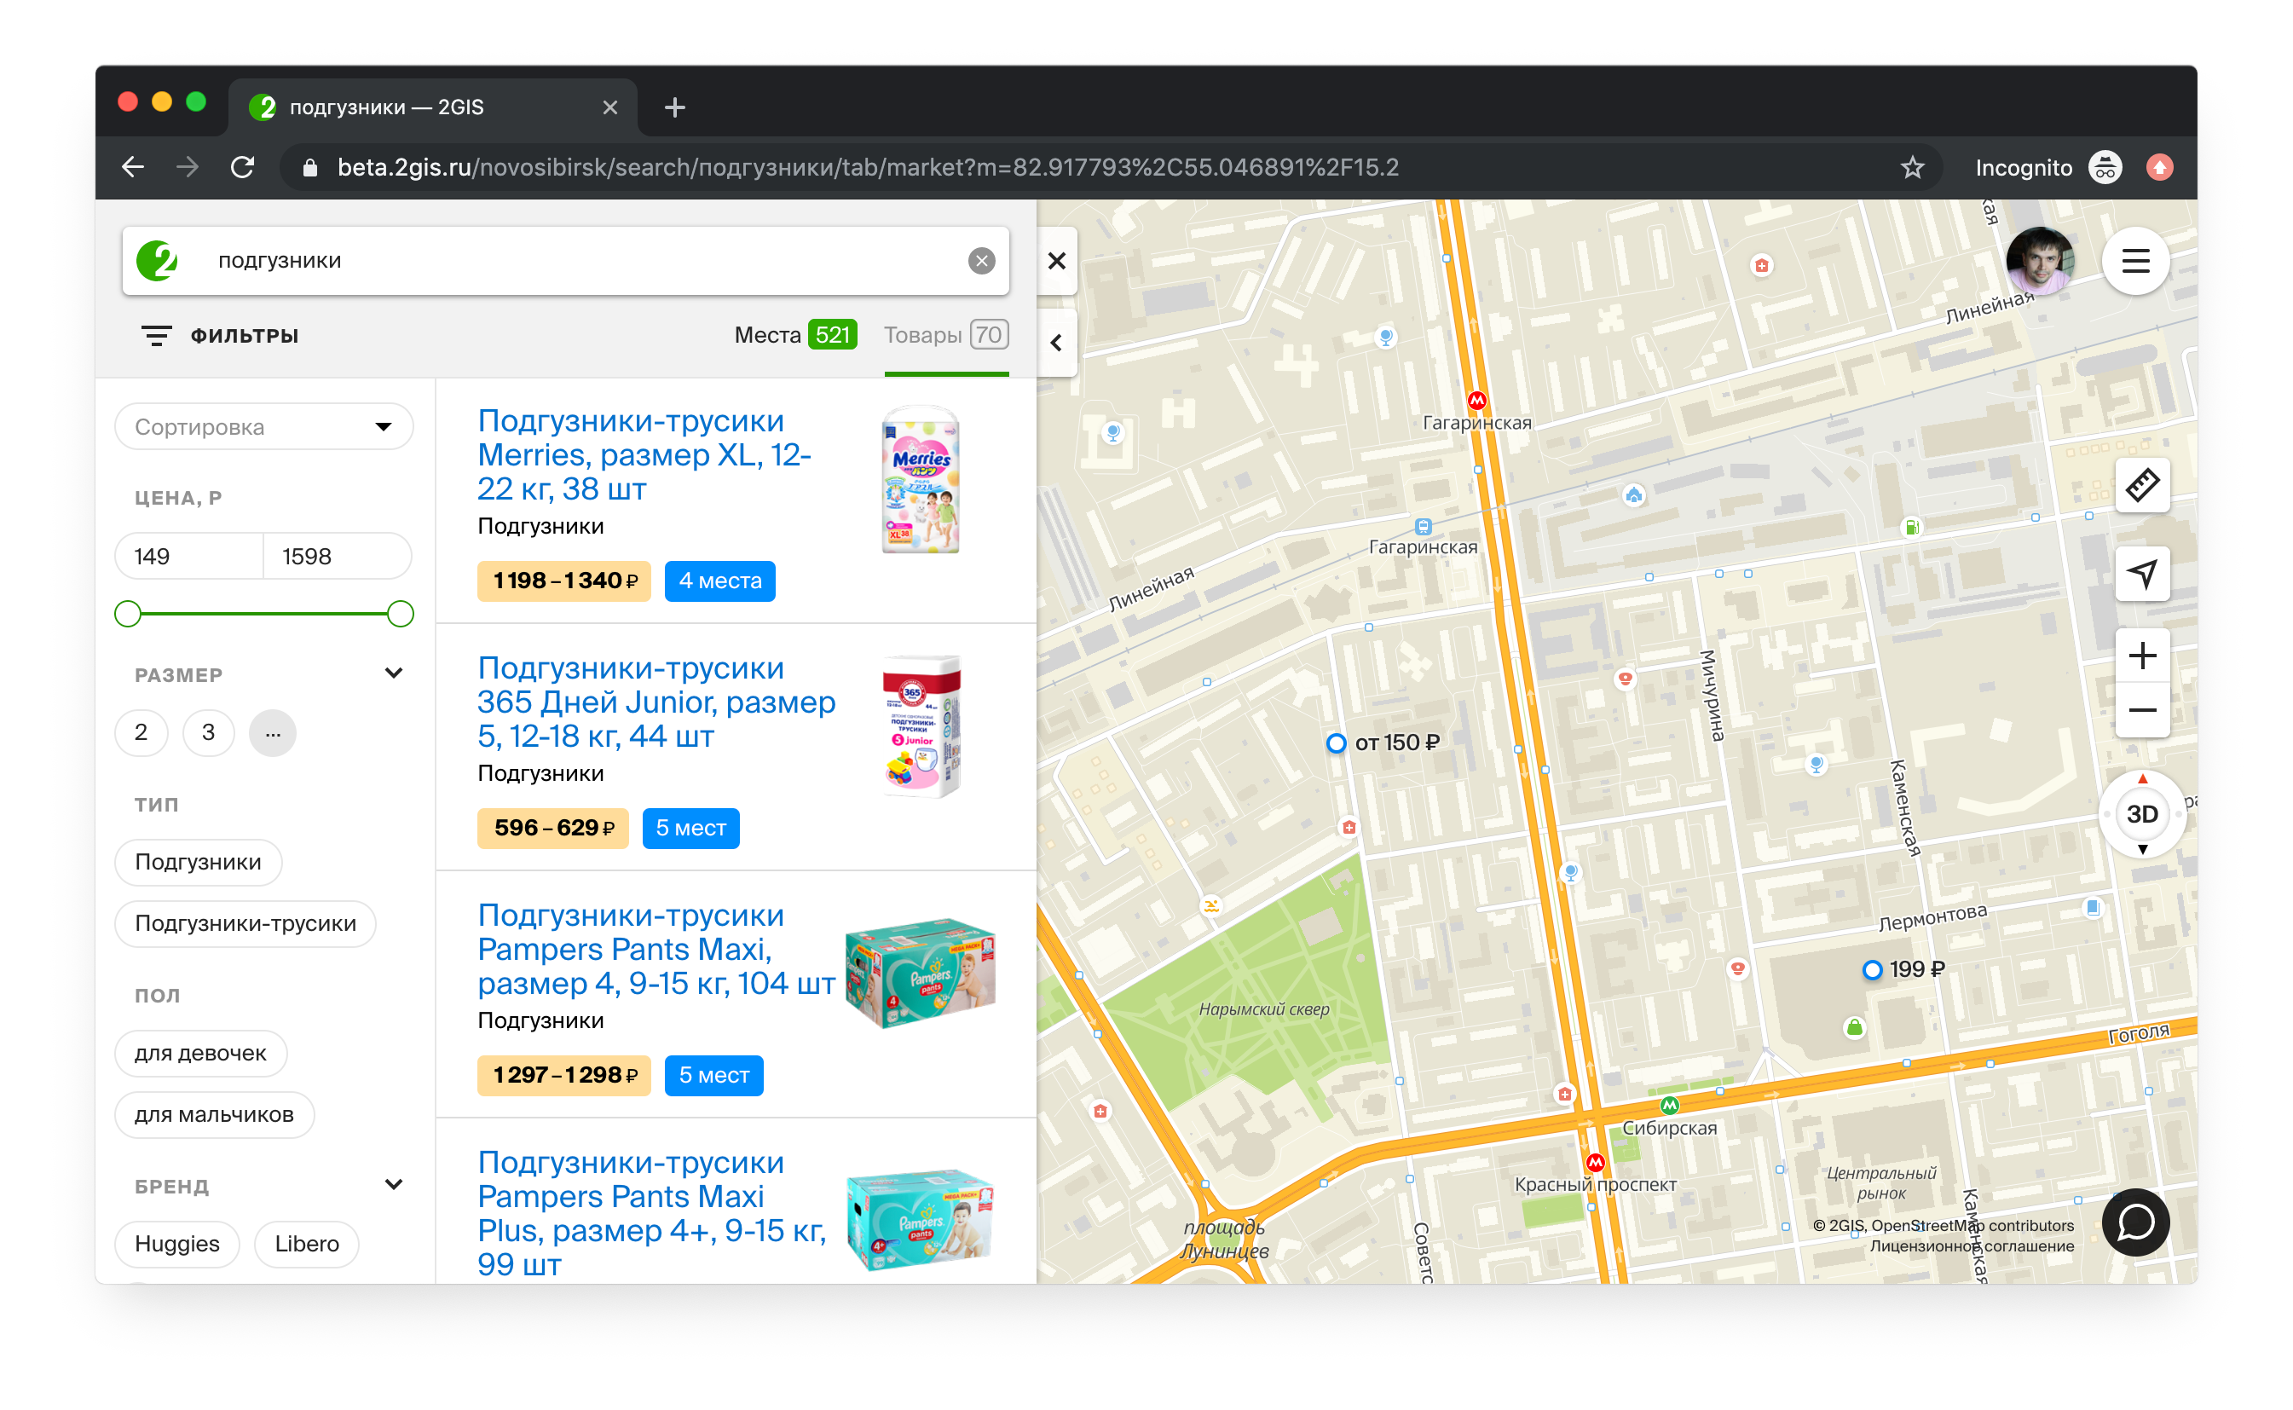Click the geolocation arrow button
Image resolution: width=2293 pixels, height=1410 pixels.
pyautogui.click(x=2141, y=574)
